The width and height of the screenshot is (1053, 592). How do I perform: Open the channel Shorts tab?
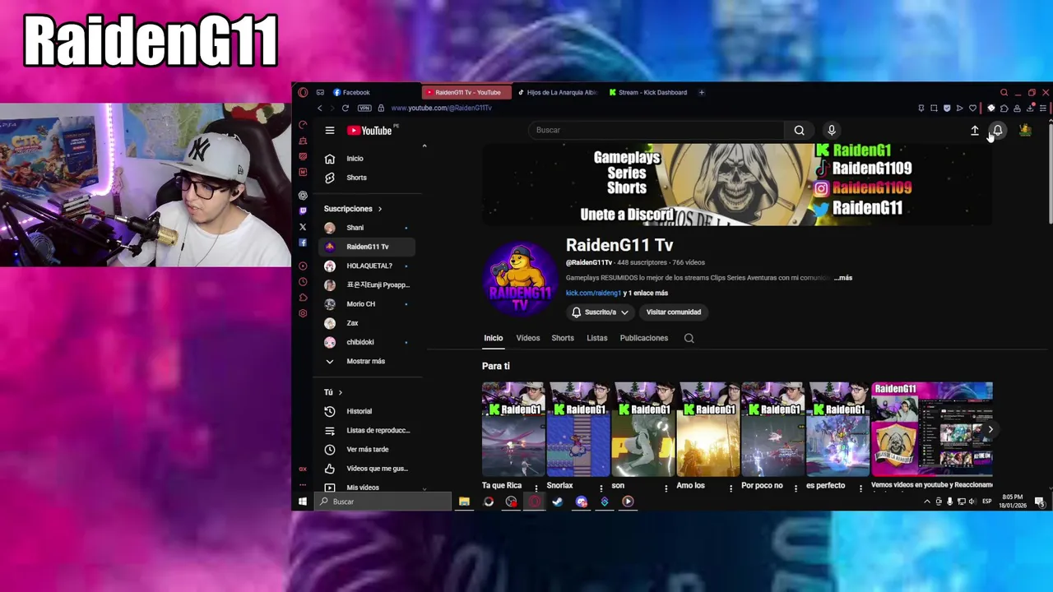[x=563, y=338]
